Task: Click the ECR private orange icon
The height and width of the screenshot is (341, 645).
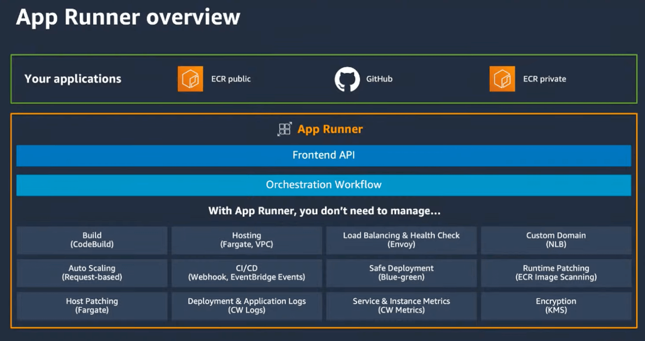Action: pos(502,79)
